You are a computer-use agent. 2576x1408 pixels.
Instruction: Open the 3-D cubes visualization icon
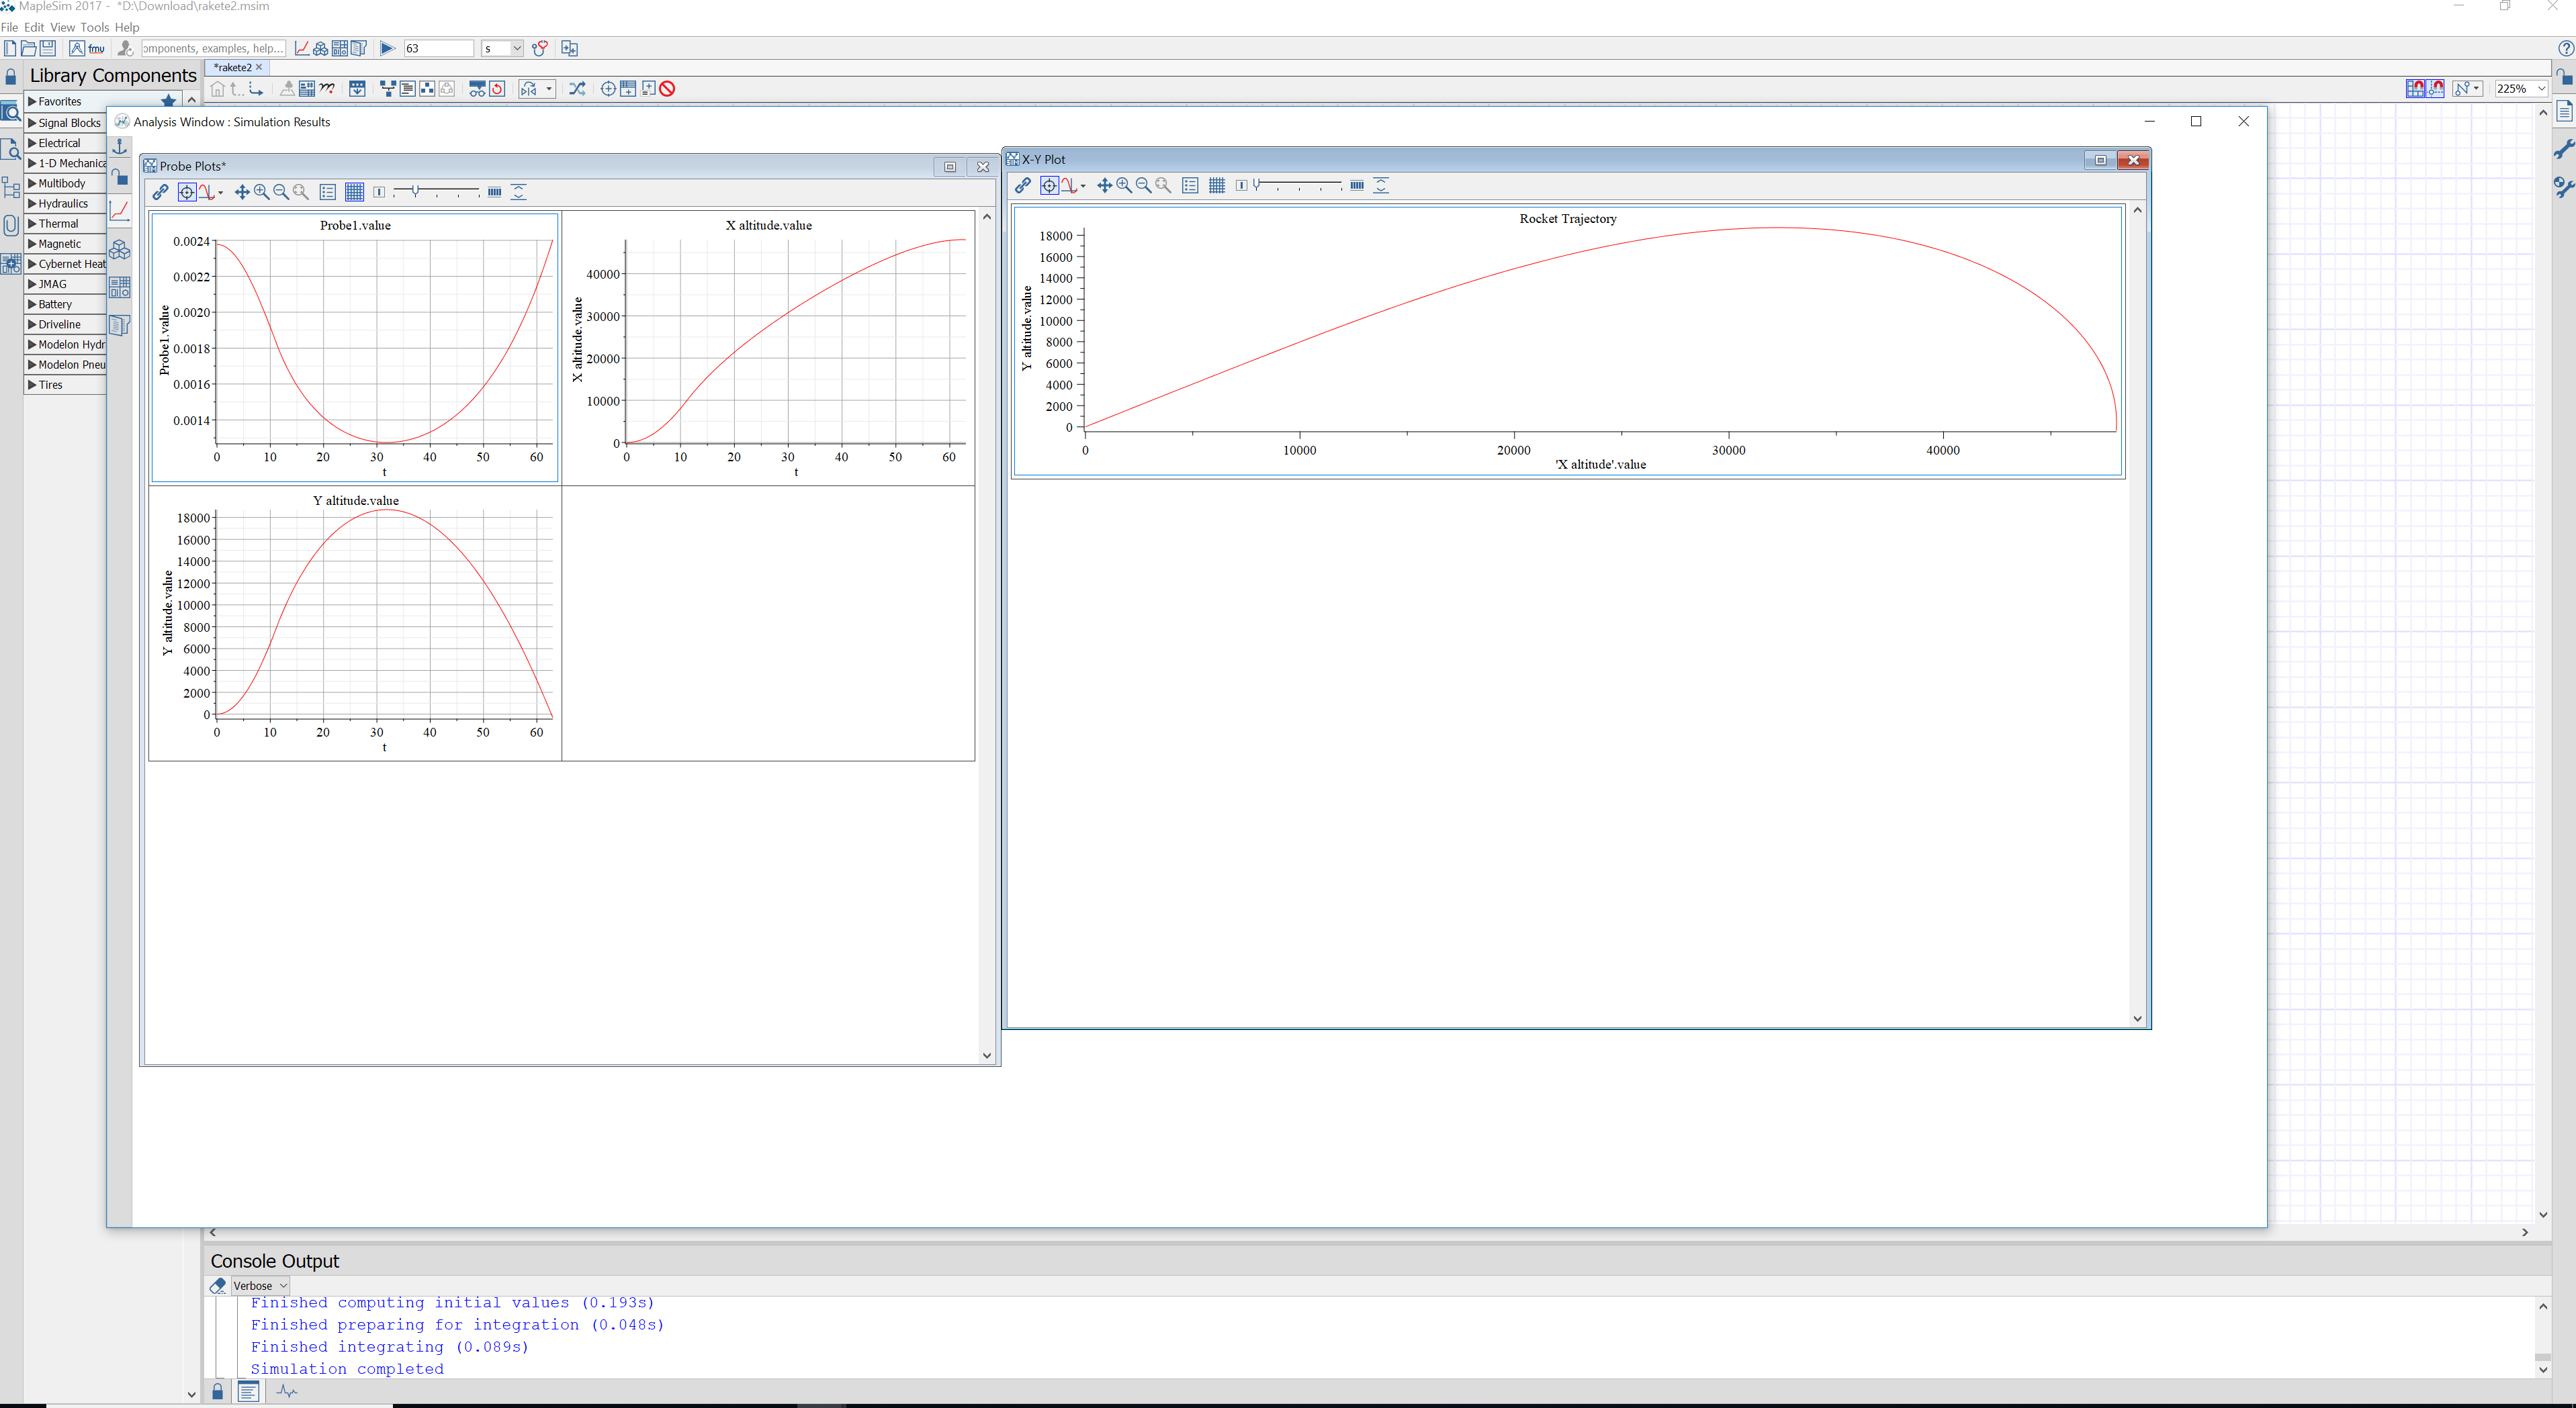click(321, 48)
